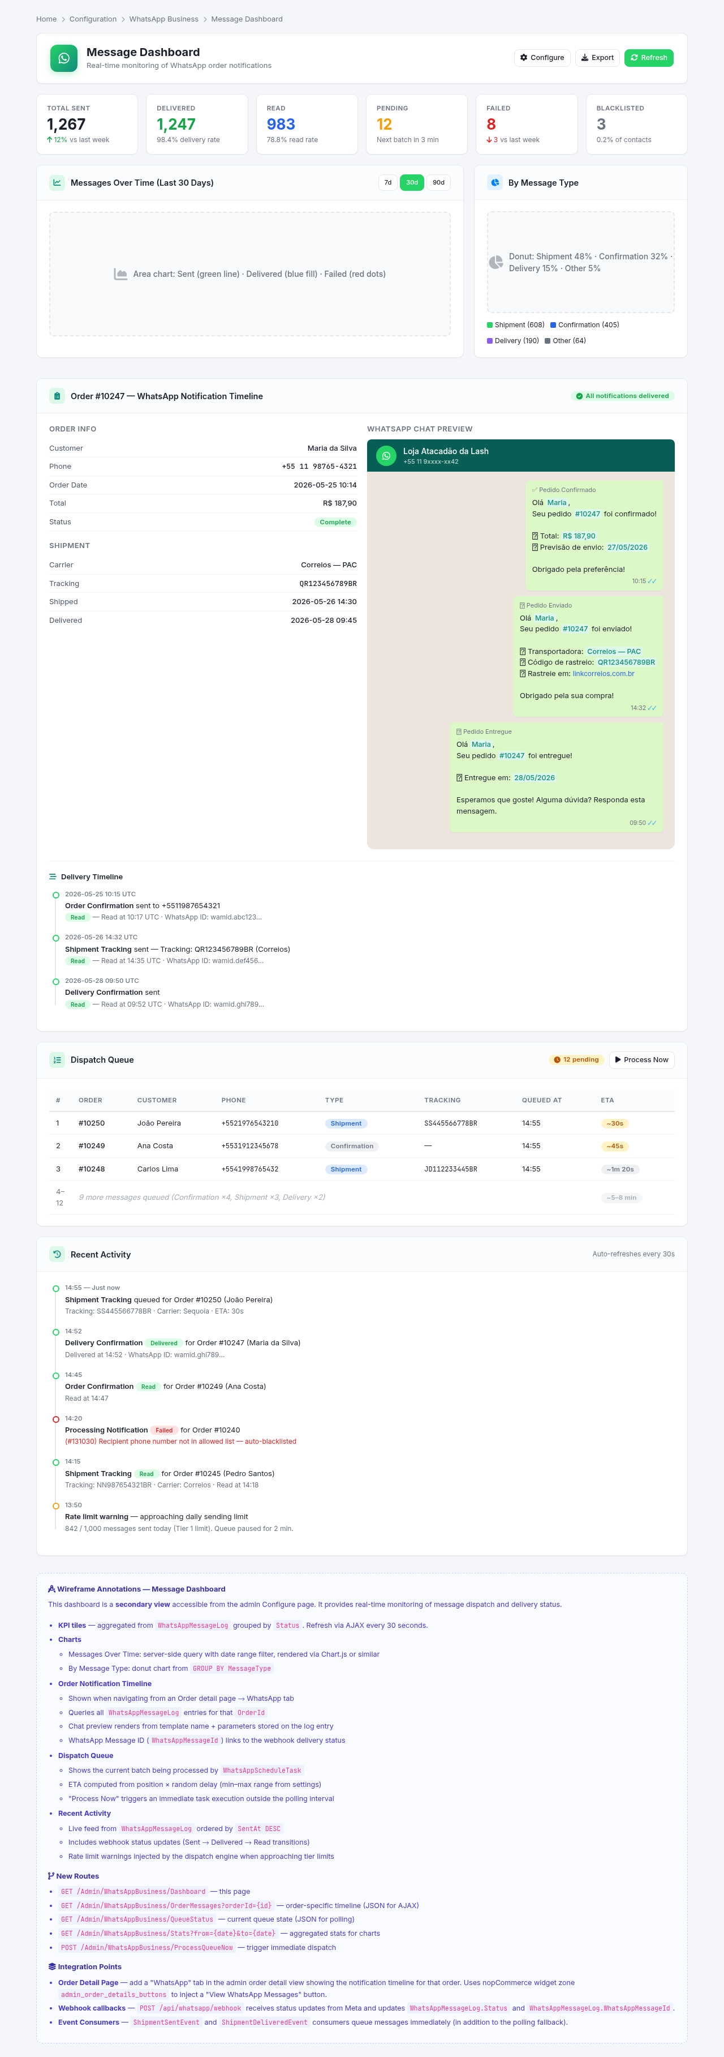Click the Shipment tag for João Pereira
Image resolution: width=724 pixels, height=2057 pixels.
pyautogui.click(x=346, y=1123)
